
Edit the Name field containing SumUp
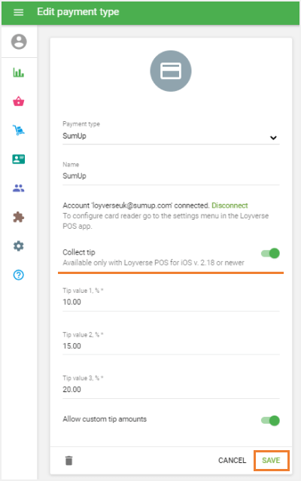coord(171,176)
